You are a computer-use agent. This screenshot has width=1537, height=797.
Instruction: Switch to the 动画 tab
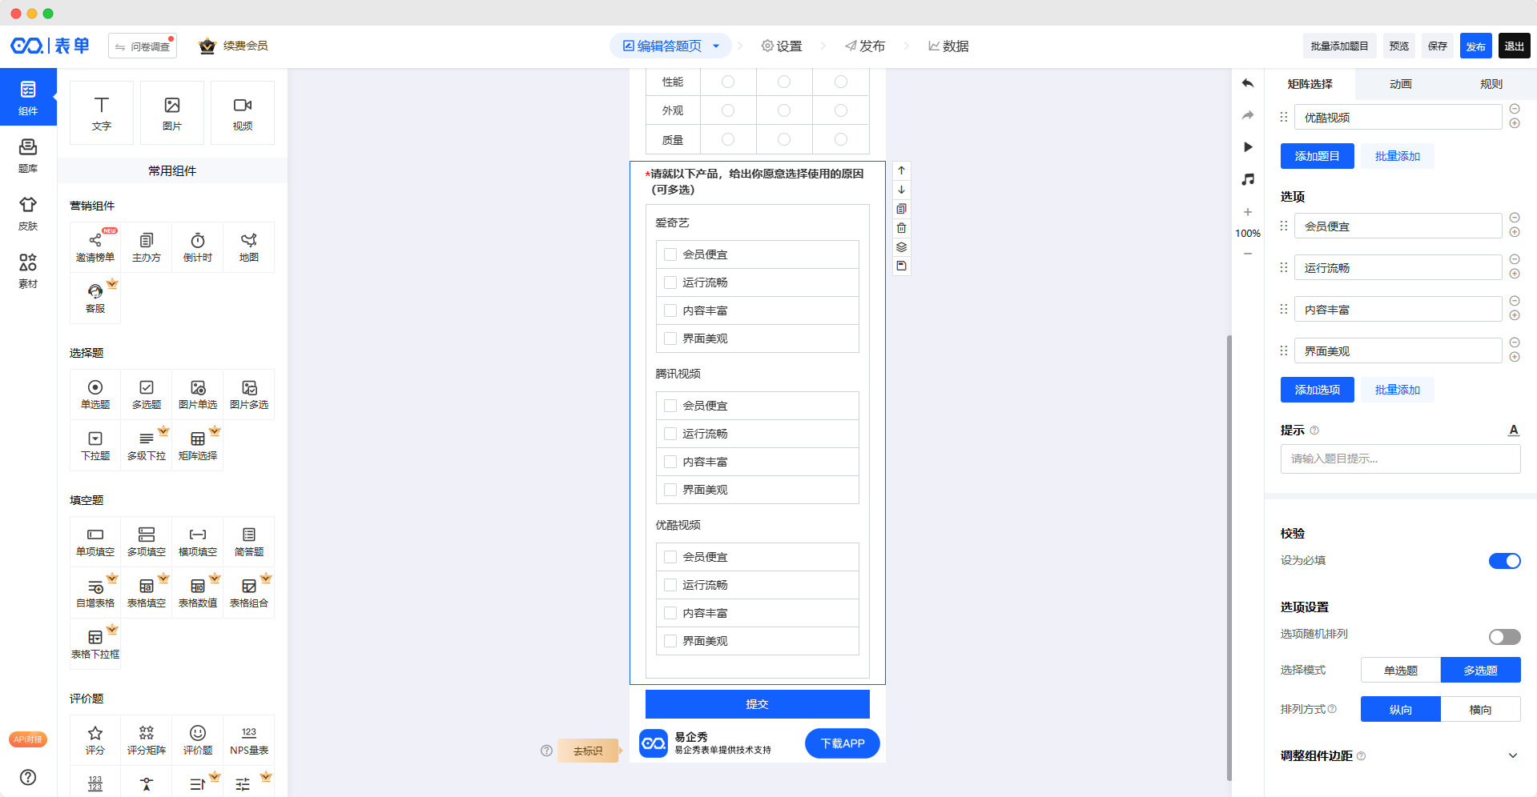(1401, 84)
